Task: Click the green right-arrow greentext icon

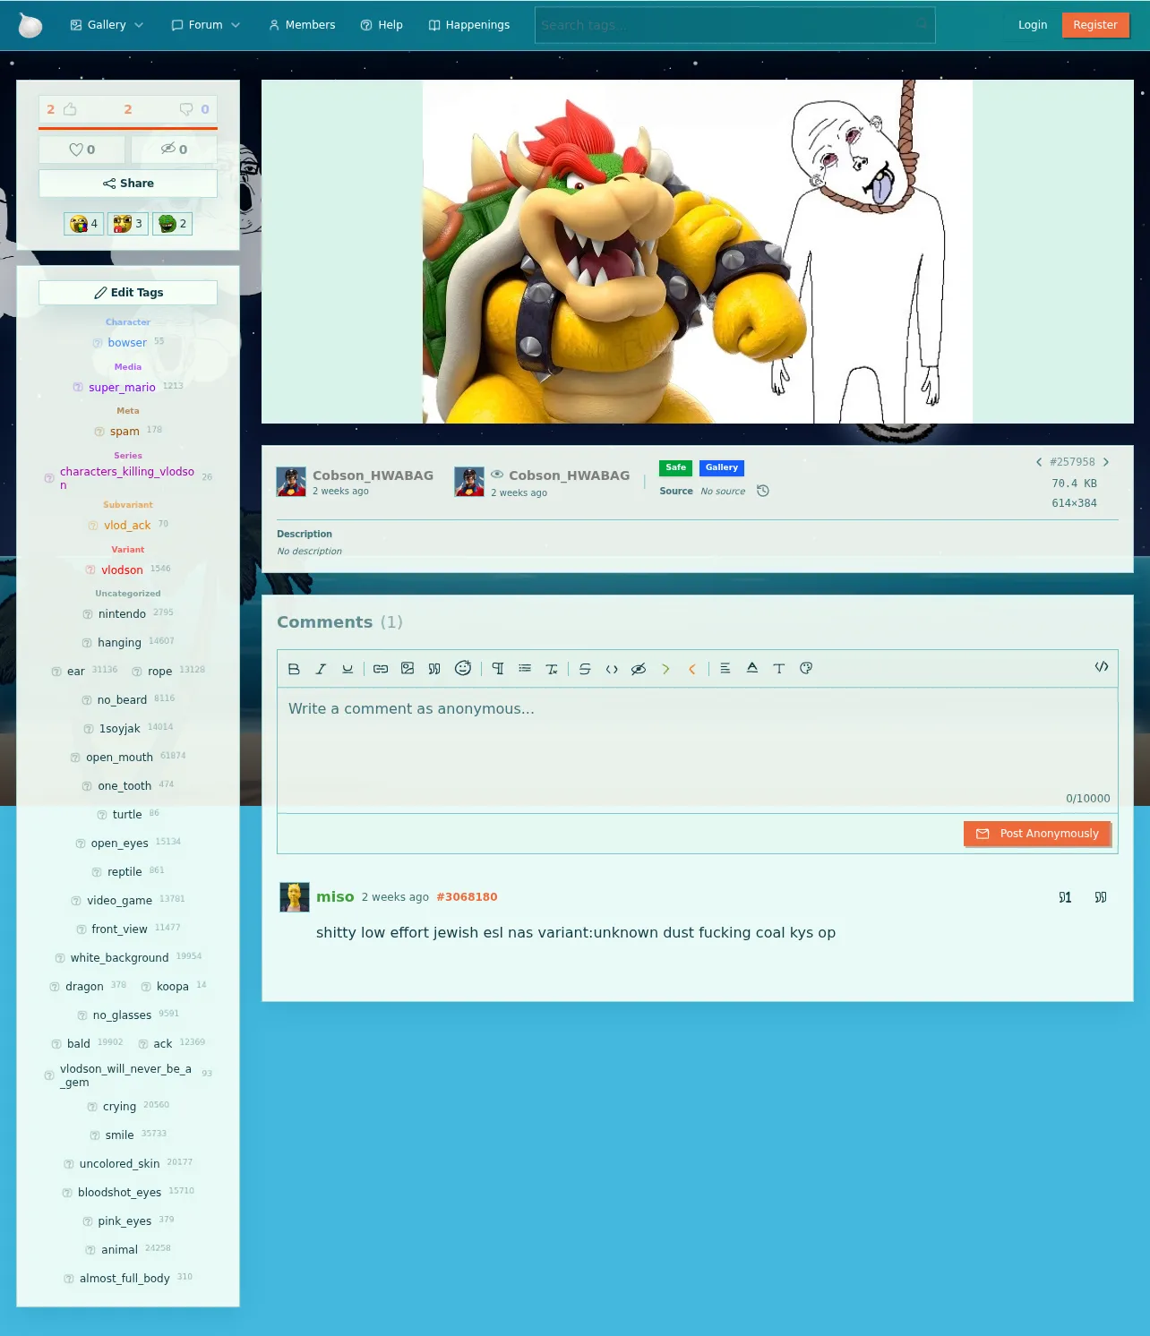Action: (x=665, y=669)
